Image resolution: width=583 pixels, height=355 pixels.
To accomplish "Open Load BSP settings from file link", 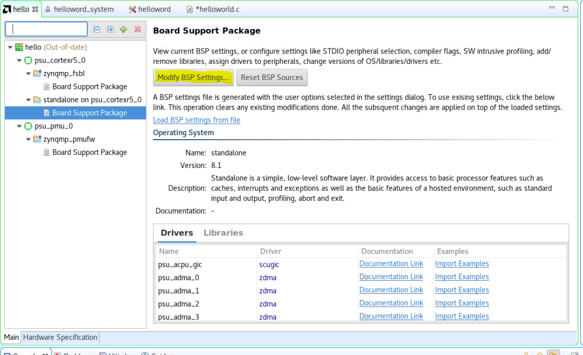I will (196, 120).
